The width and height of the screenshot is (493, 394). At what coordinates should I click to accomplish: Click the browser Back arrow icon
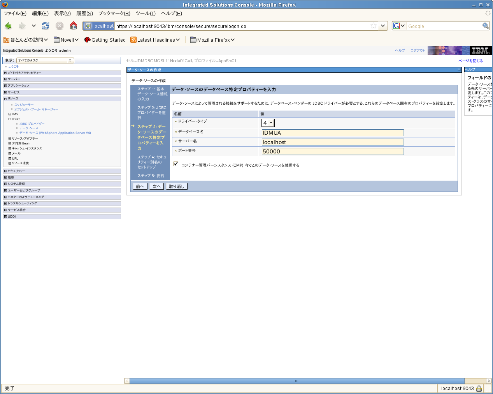[8, 26]
